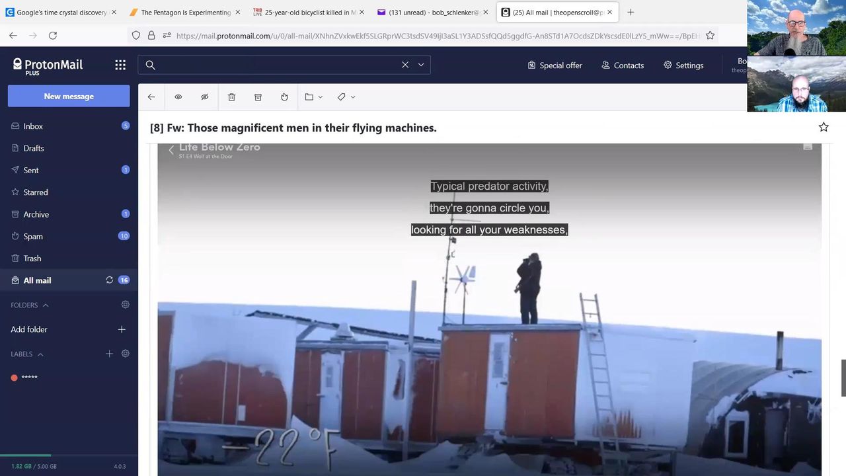Click the back arrow in message toolbar
Screen dimensions: 846x476
[151, 97]
